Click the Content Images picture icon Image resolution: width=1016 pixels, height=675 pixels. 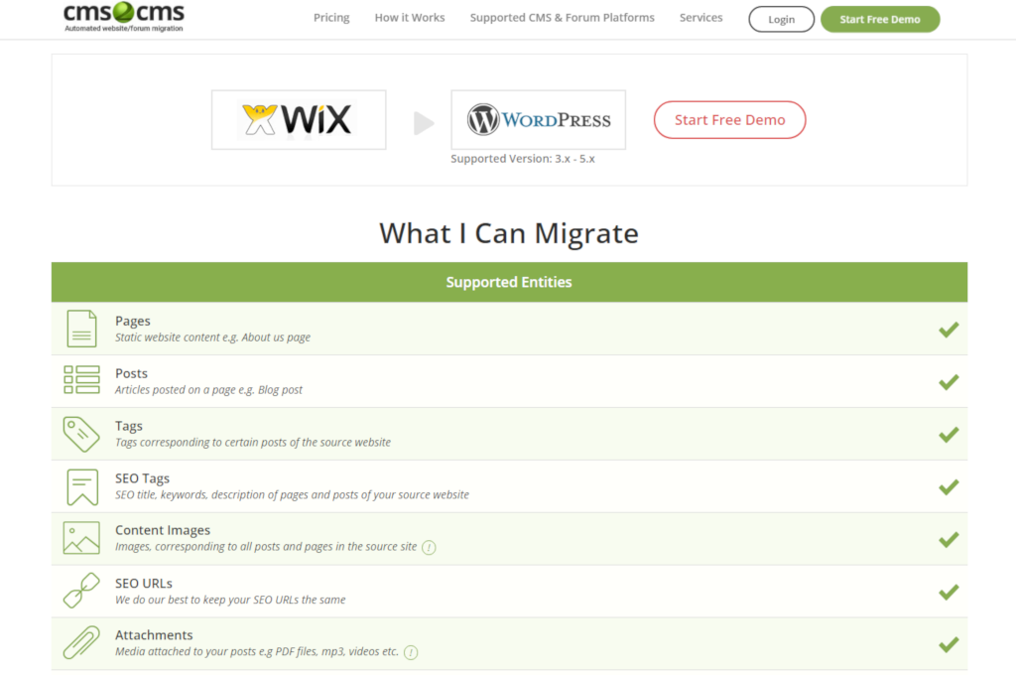pyautogui.click(x=81, y=538)
